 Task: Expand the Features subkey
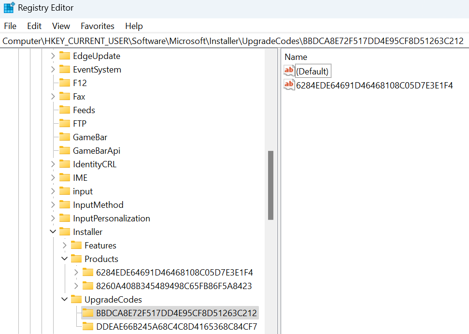[65, 246]
